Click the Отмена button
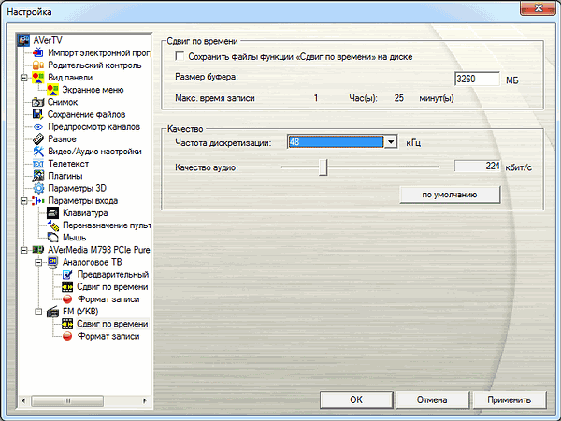The width and height of the screenshot is (561, 421). pyautogui.click(x=432, y=399)
